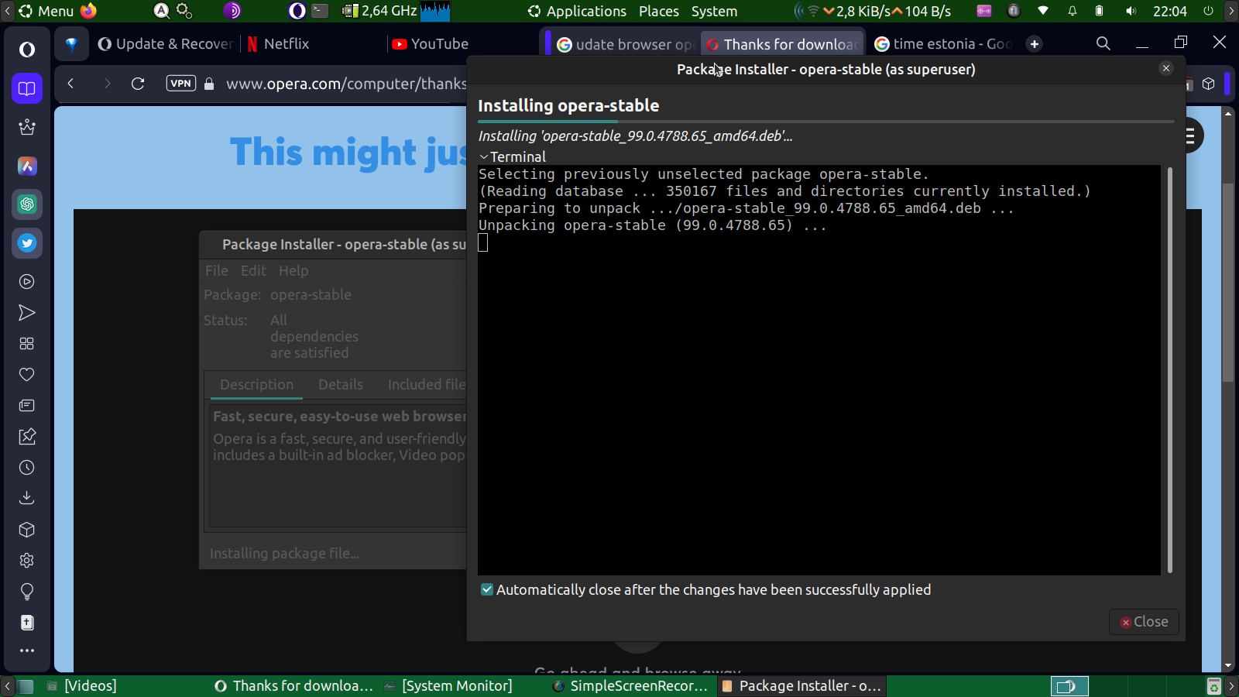Open the System menu in panel
Screen dimensions: 1239x697
714,11
